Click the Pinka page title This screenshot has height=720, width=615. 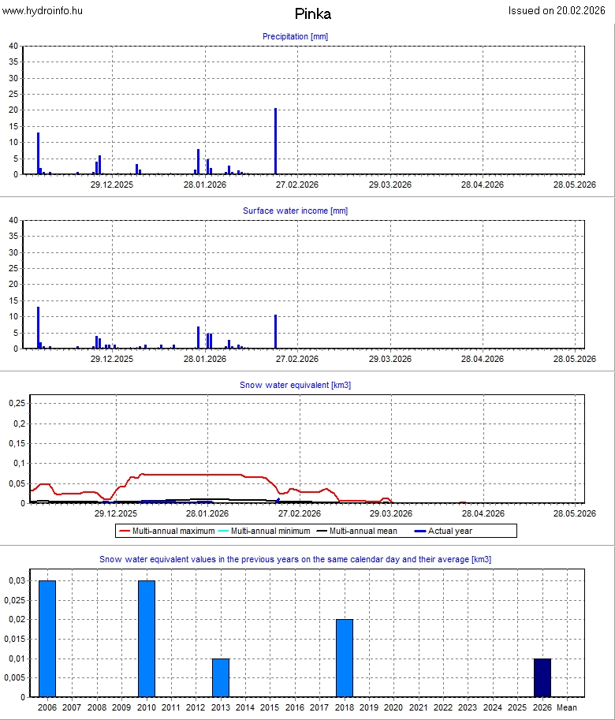click(312, 14)
